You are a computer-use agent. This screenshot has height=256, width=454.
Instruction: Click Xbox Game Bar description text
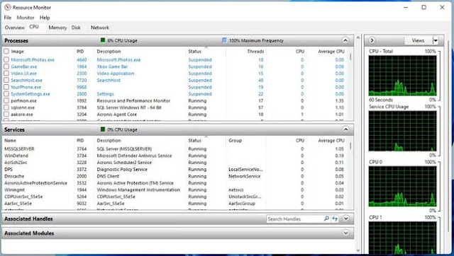[112, 66]
